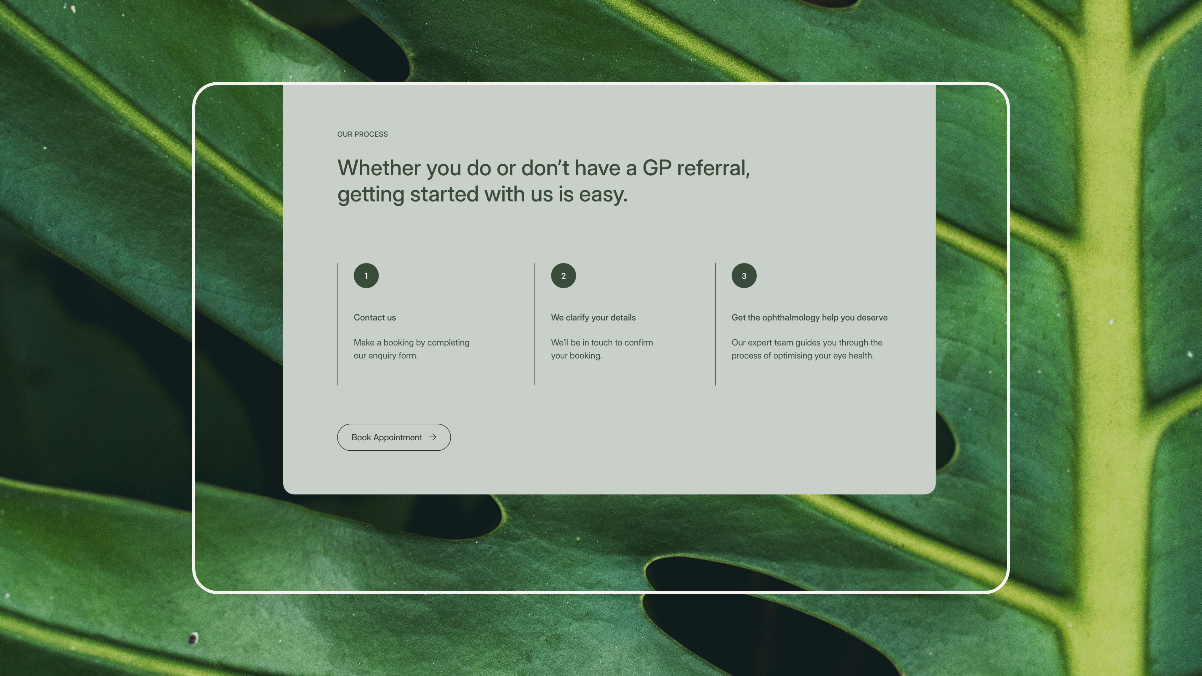Click the "Our expert team guides you" description
Image resolution: width=1202 pixels, height=676 pixels.
(x=807, y=349)
